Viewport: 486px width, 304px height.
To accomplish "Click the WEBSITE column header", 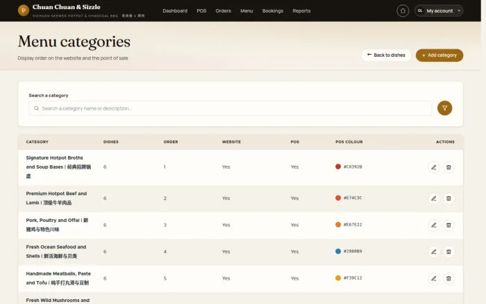I will pos(231,142).
